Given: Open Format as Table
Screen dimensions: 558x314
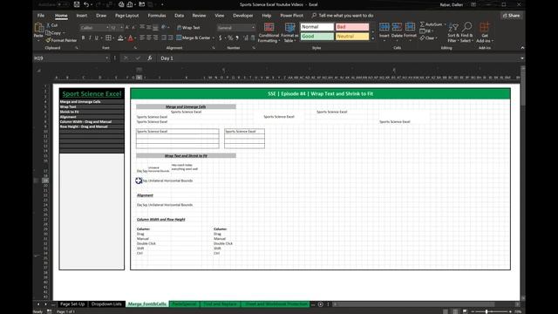Looking at the screenshot, I should point(289,33).
